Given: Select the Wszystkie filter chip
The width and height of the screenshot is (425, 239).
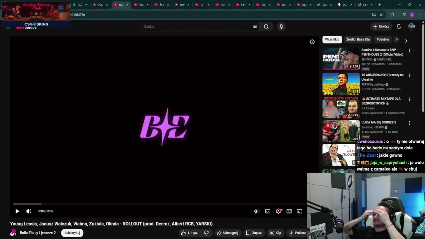Looking at the screenshot, I should [x=332, y=40].
